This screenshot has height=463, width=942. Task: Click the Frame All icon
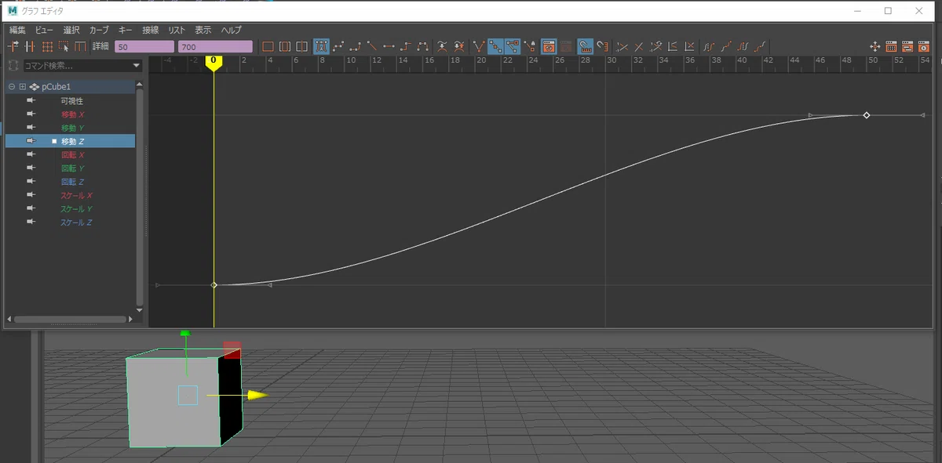268,46
